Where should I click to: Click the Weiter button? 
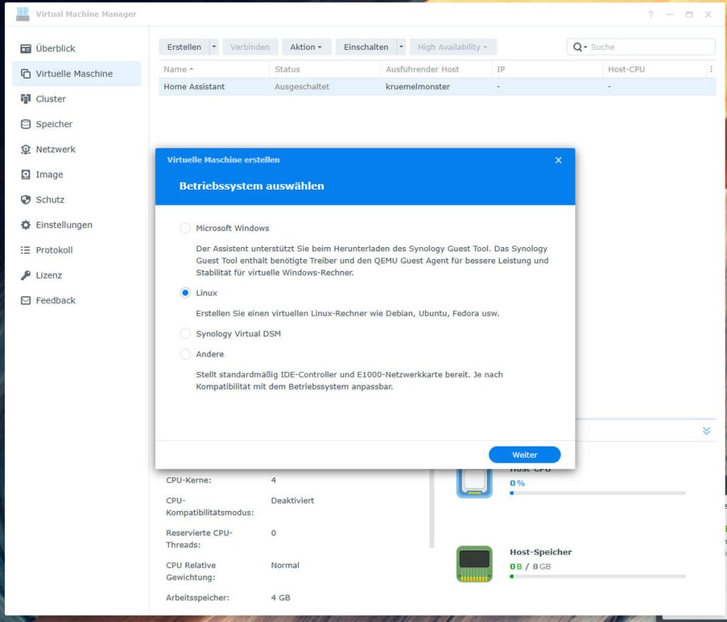click(525, 455)
